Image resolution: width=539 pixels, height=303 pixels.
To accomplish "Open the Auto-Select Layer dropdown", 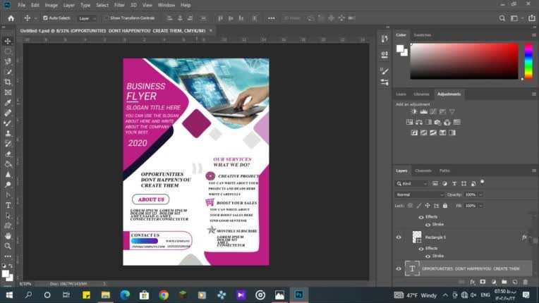I will 87,18.
